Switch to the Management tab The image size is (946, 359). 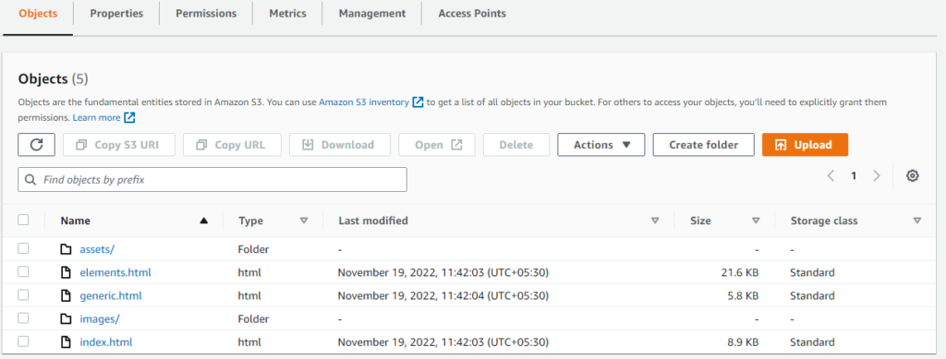371,13
